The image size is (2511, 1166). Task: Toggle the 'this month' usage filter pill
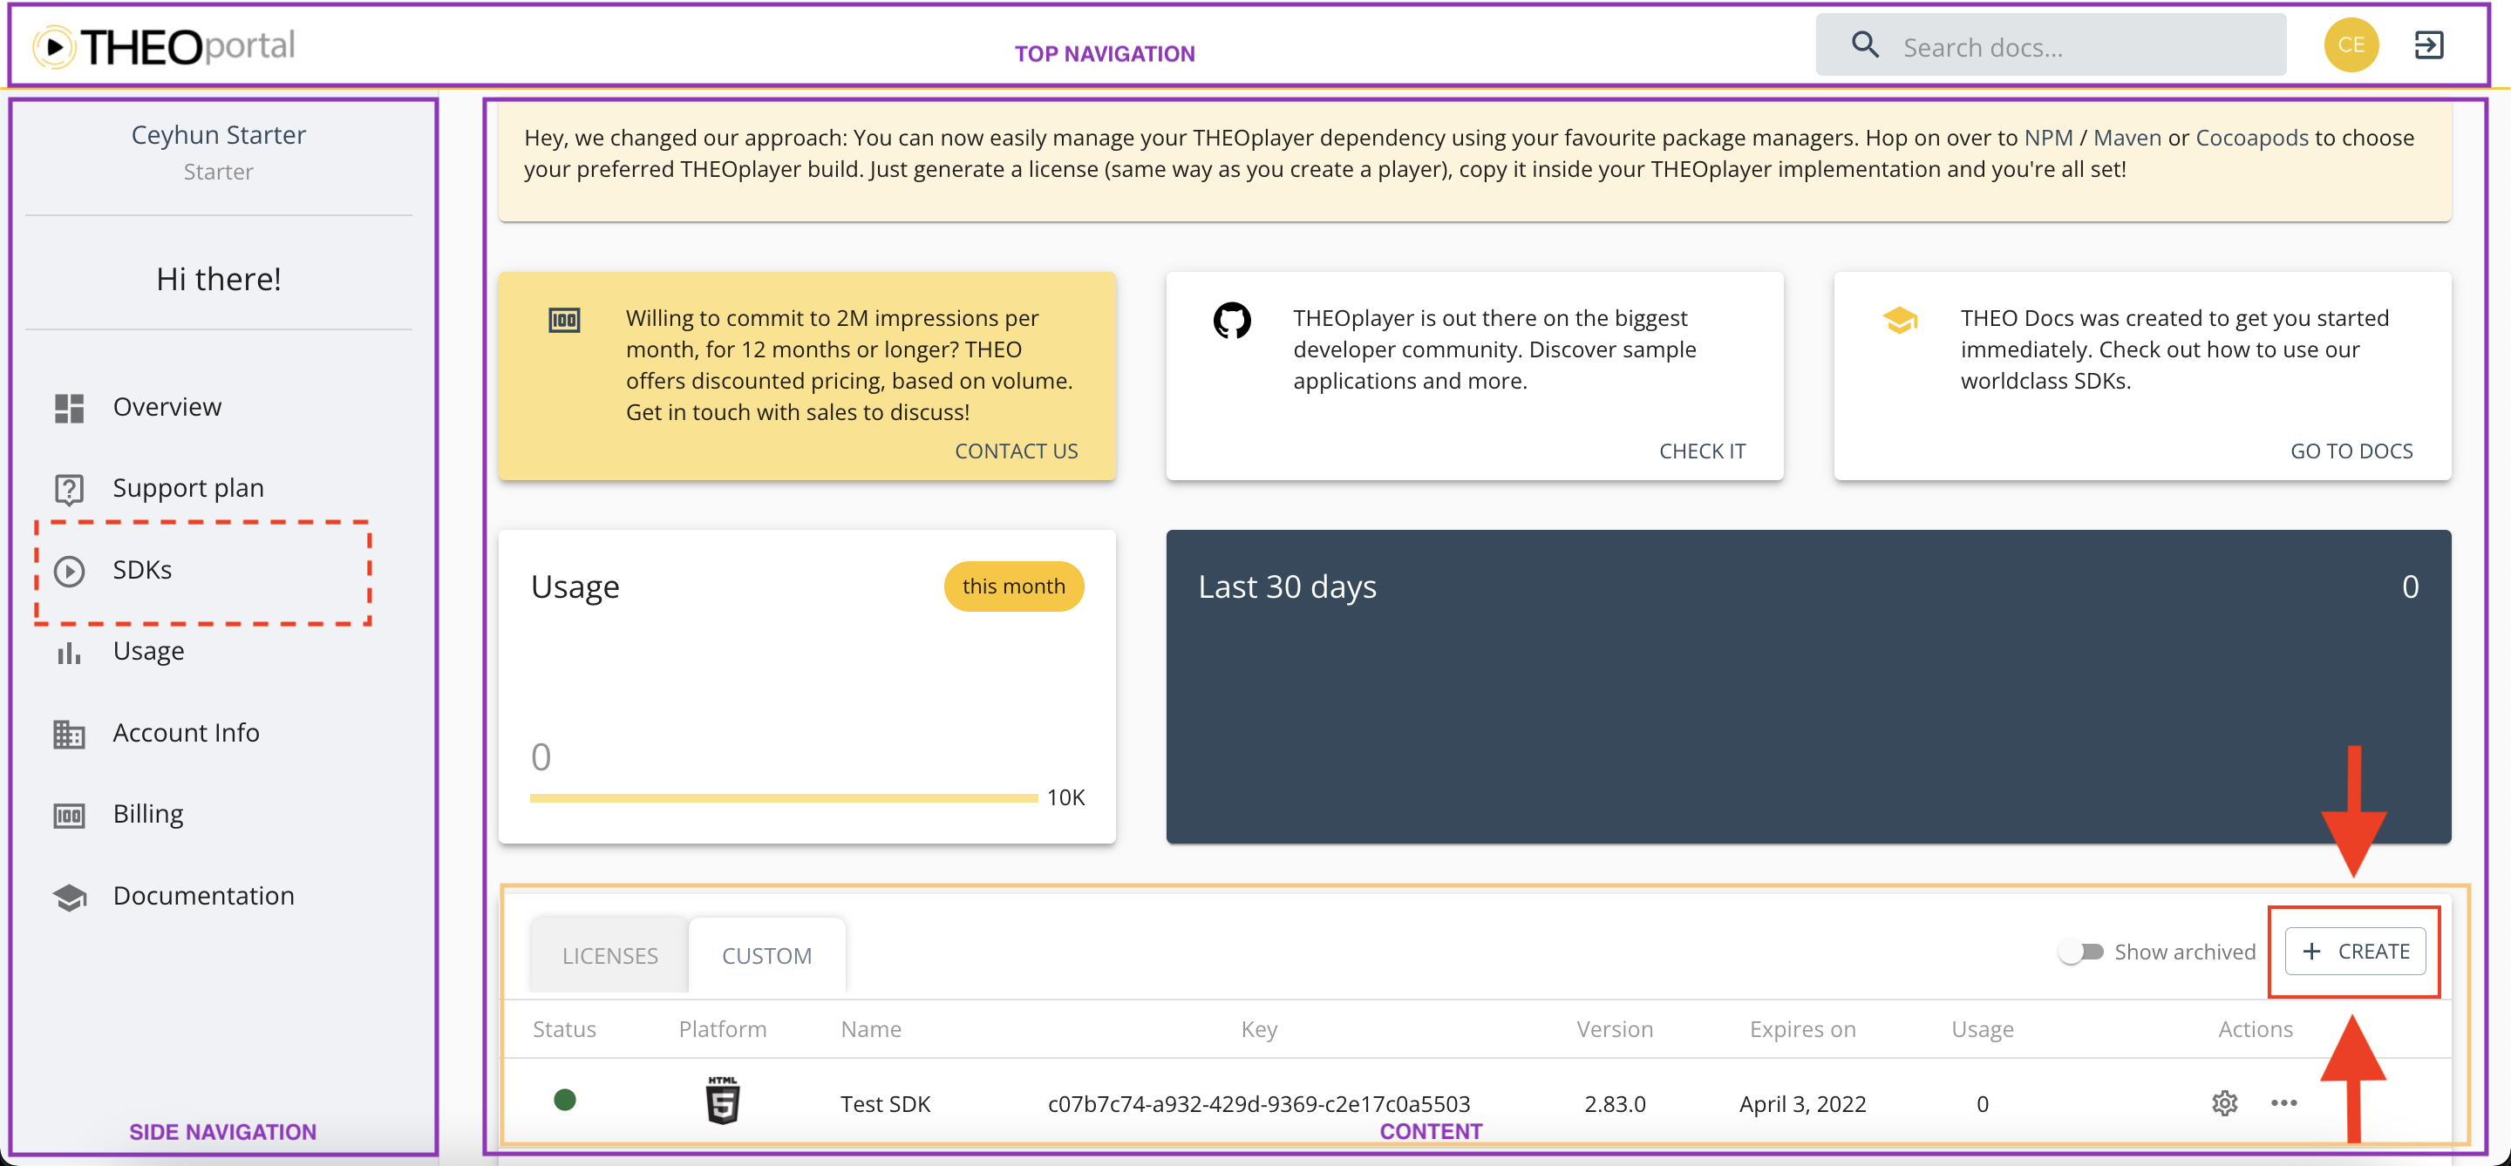click(1014, 586)
